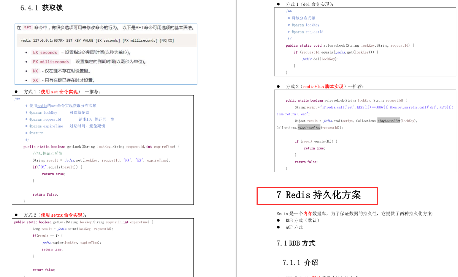Click the comment "//NX:保证互斥性"
Image resolution: width=458 pixels, height=277 pixels.
tap(48, 154)
